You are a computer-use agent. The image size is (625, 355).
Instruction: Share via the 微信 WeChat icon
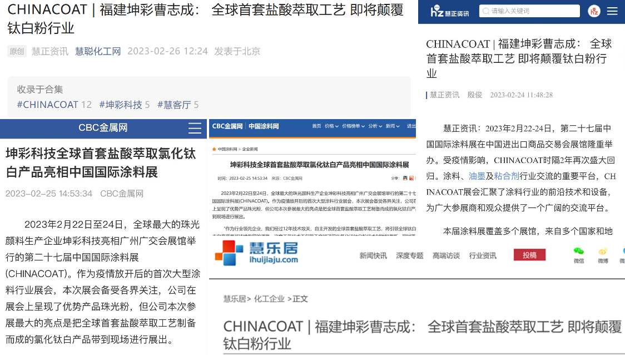(x=578, y=251)
